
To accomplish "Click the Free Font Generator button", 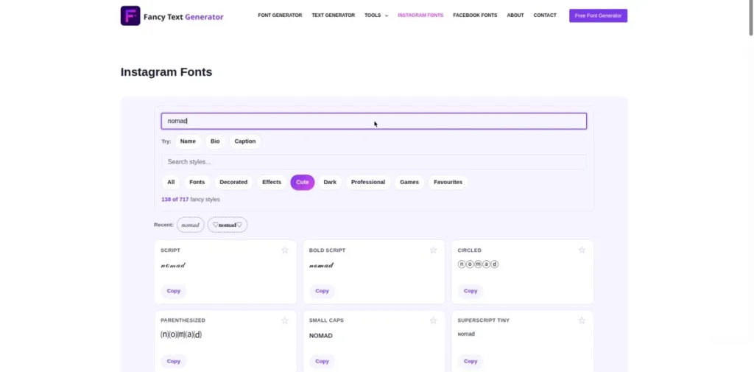I will pos(598,15).
